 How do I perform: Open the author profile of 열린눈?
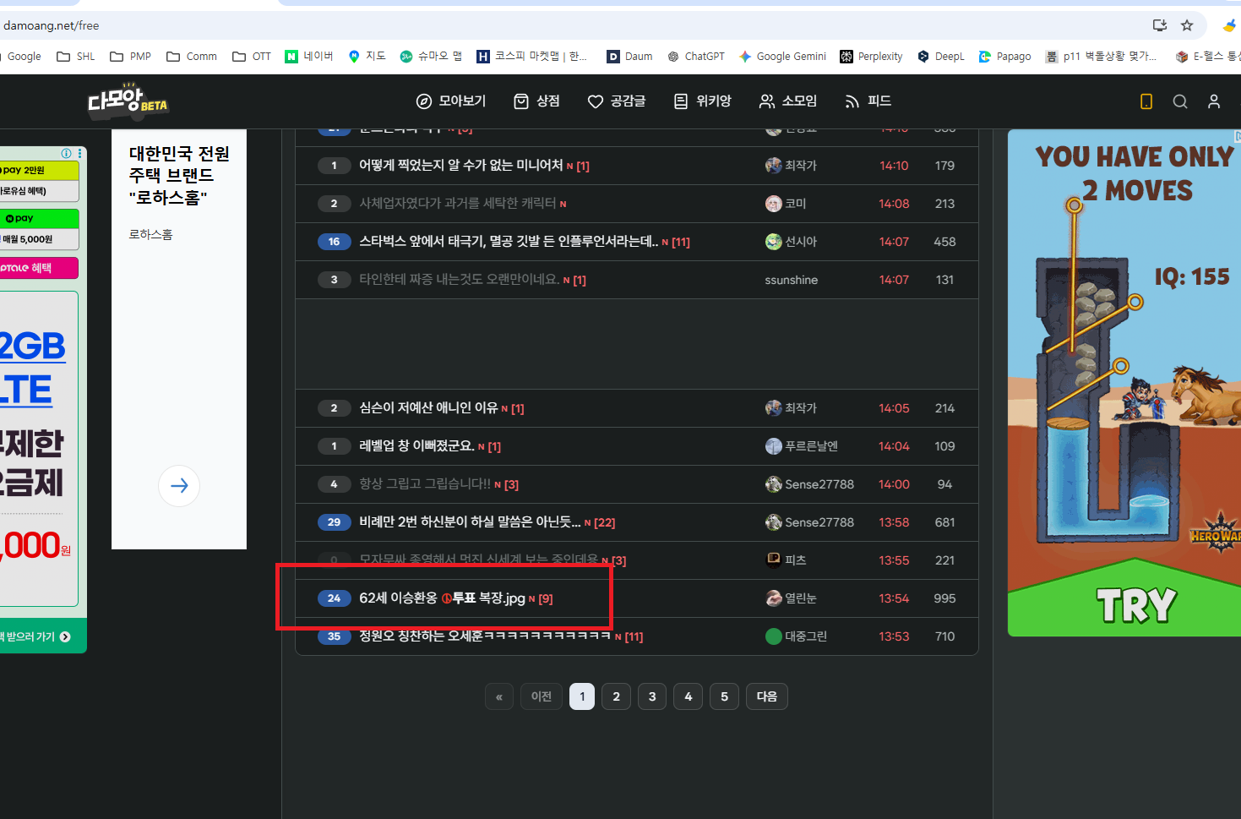pyautogui.click(x=792, y=598)
